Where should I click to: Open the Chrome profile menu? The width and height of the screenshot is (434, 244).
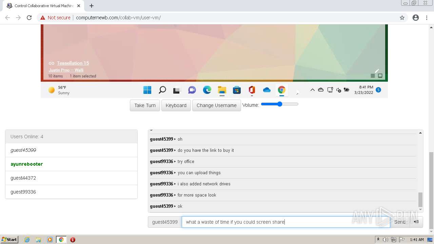416,18
